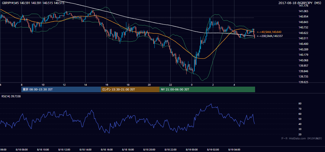Click hour mark 22 under the price chart
The width and height of the screenshot is (325, 152).
[170, 85]
